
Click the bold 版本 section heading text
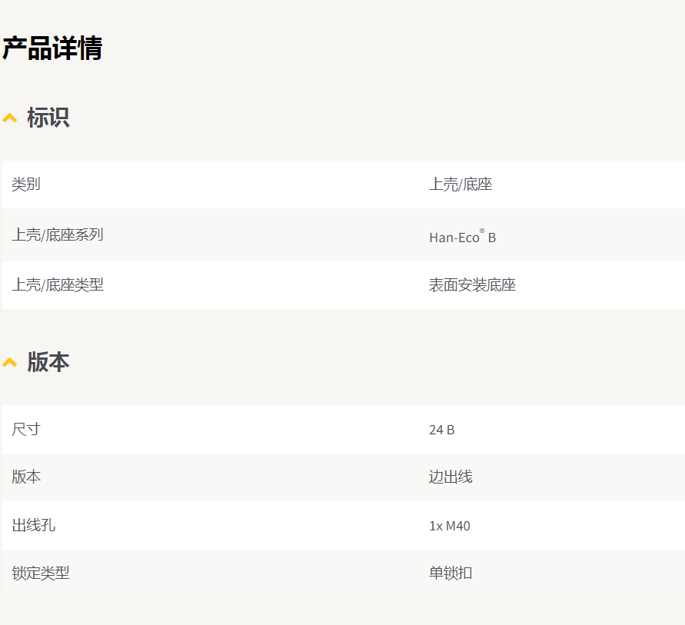(x=48, y=361)
